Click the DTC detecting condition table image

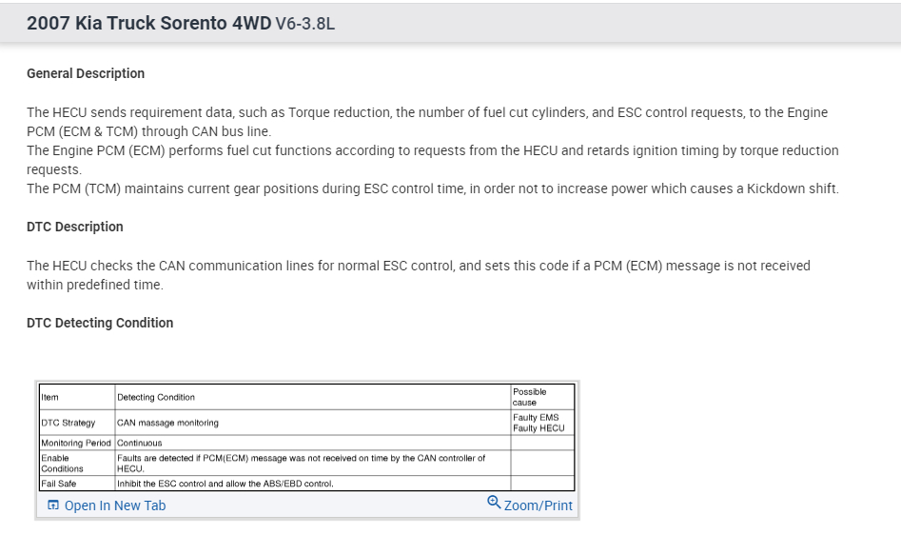[306, 436]
